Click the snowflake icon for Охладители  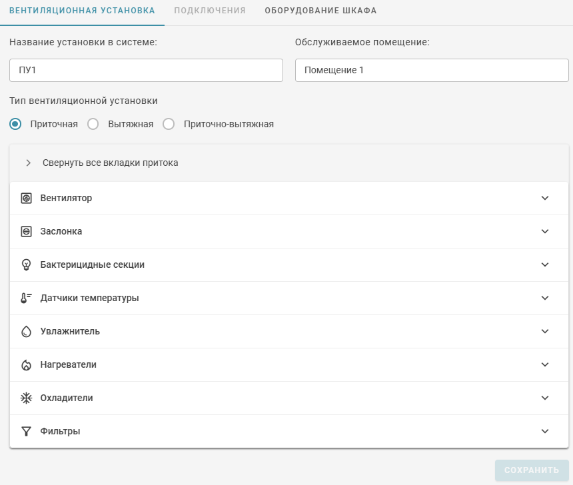click(x=26, y=398)
